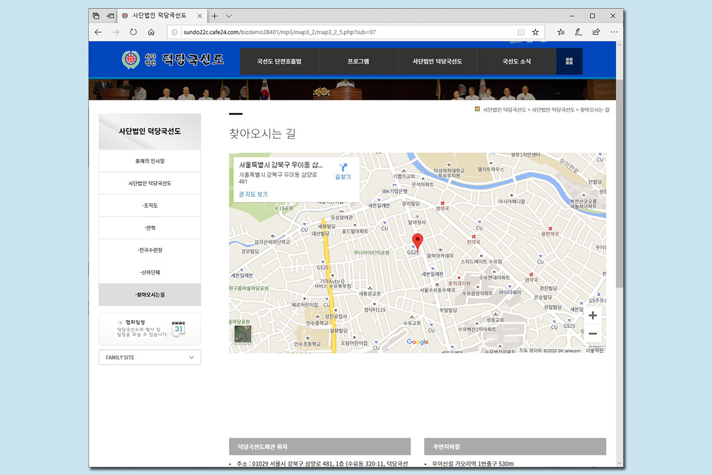Click the share page icon
Viewport: 712px width, 475px height.
[596, 32]
